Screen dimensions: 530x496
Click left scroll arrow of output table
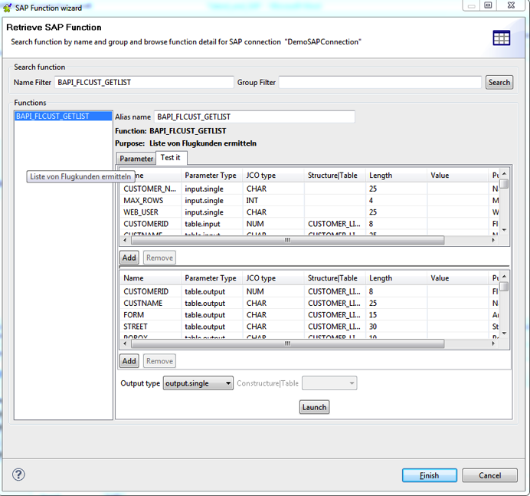coord(125,343)
